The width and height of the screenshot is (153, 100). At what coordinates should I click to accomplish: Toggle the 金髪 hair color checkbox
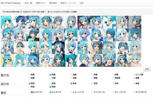click(71, 75)
